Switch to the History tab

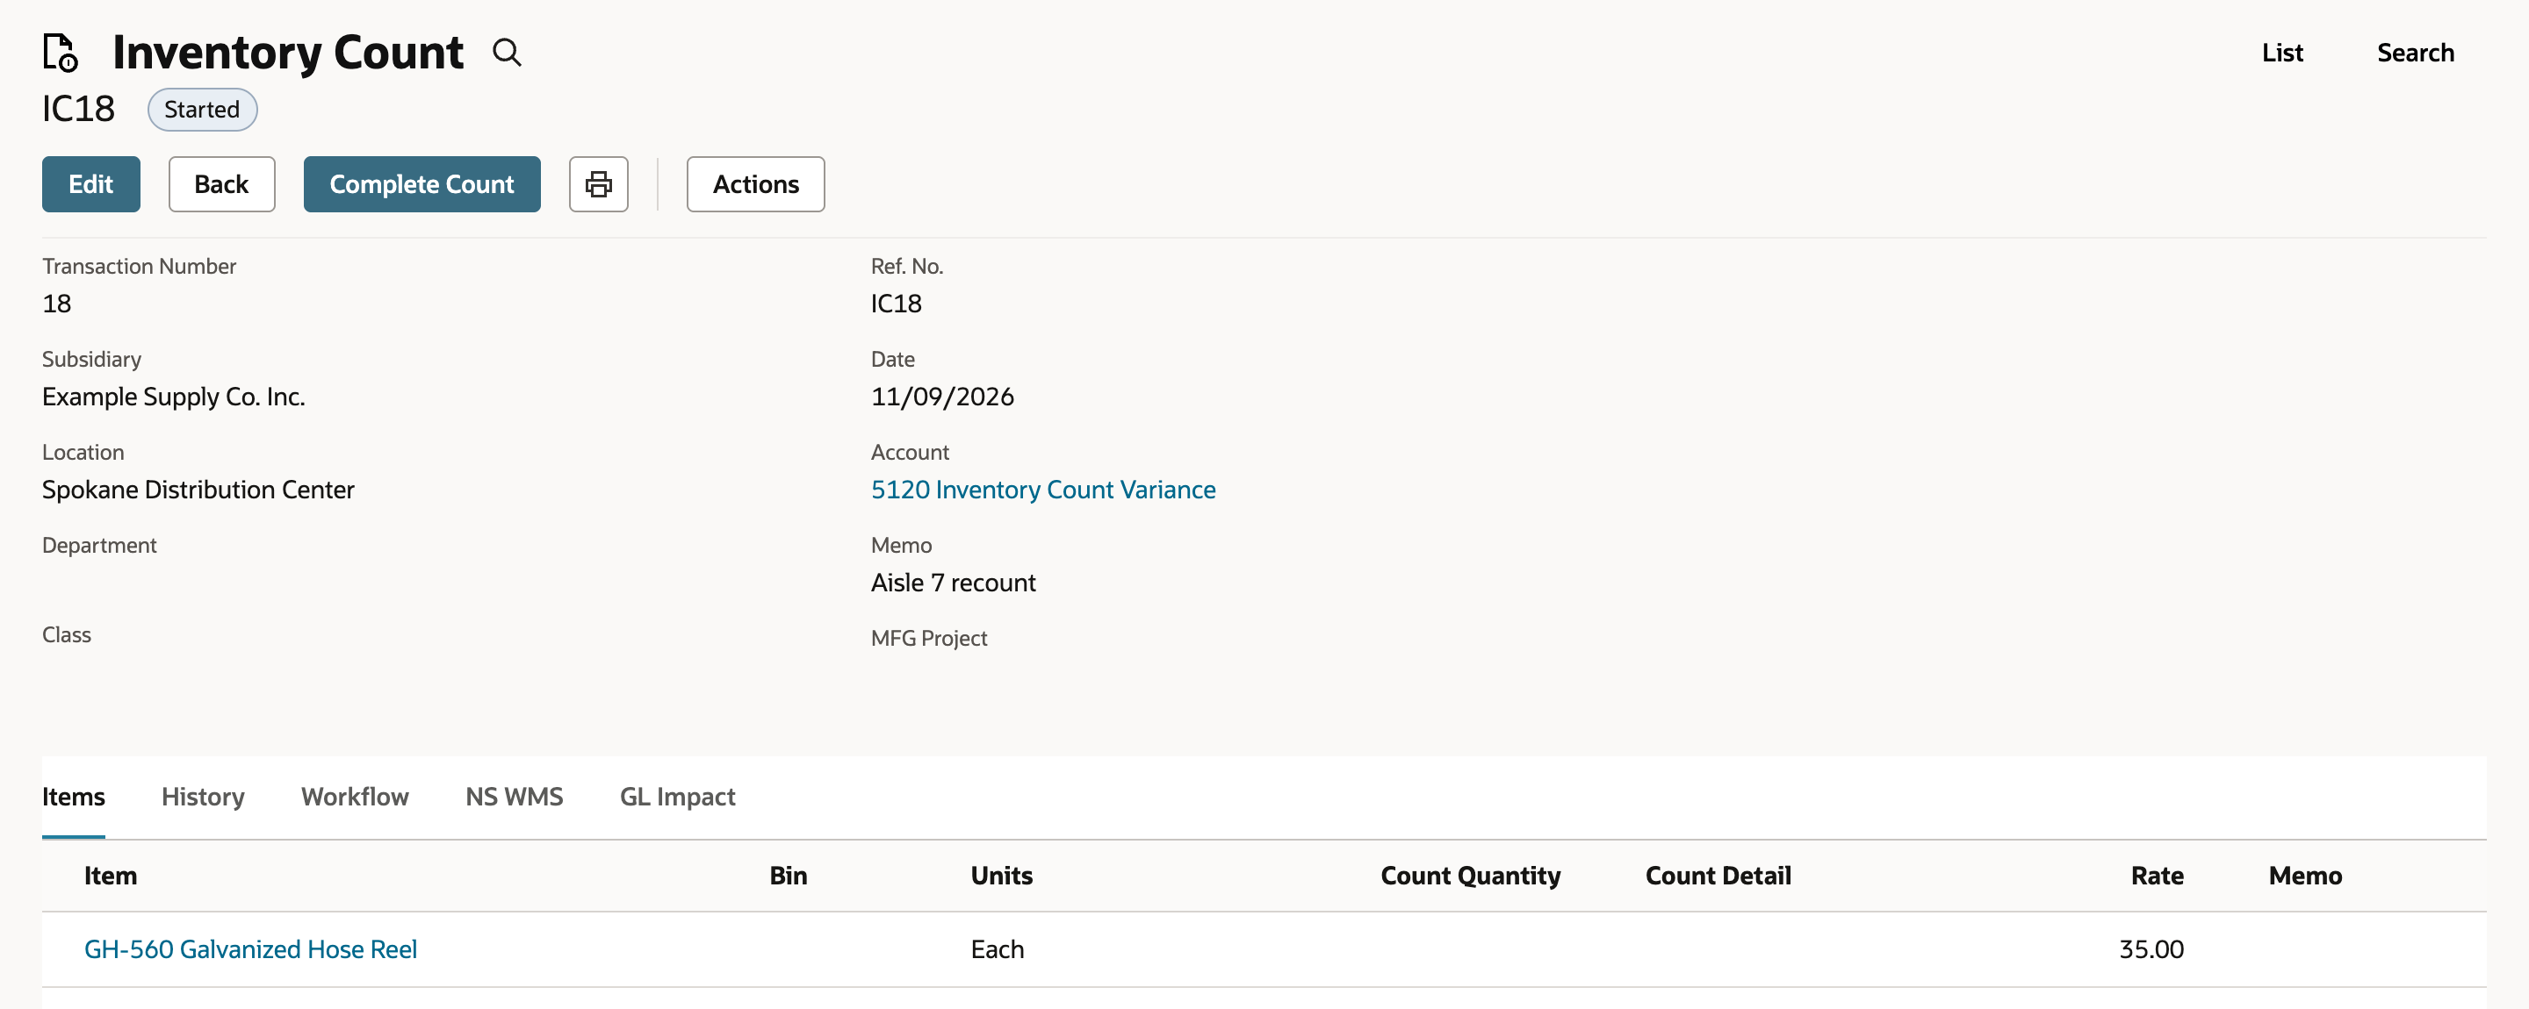(x=203, y=796)
